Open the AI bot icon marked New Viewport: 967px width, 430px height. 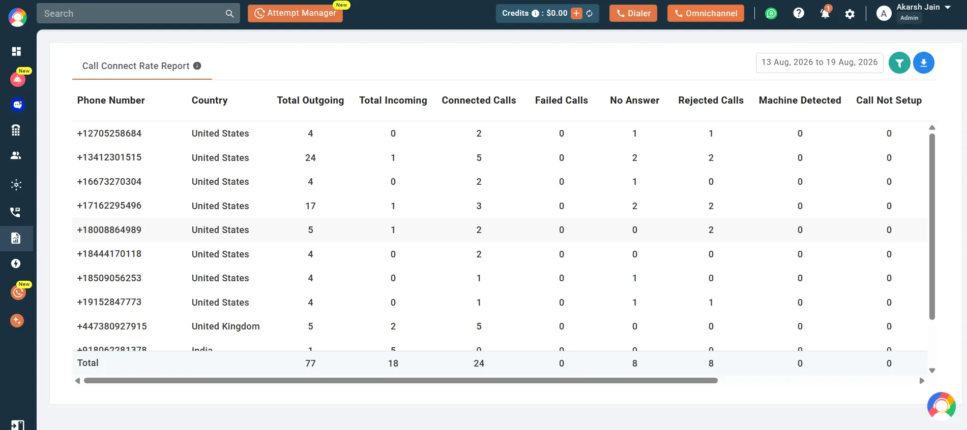click(x=18, y=79)
